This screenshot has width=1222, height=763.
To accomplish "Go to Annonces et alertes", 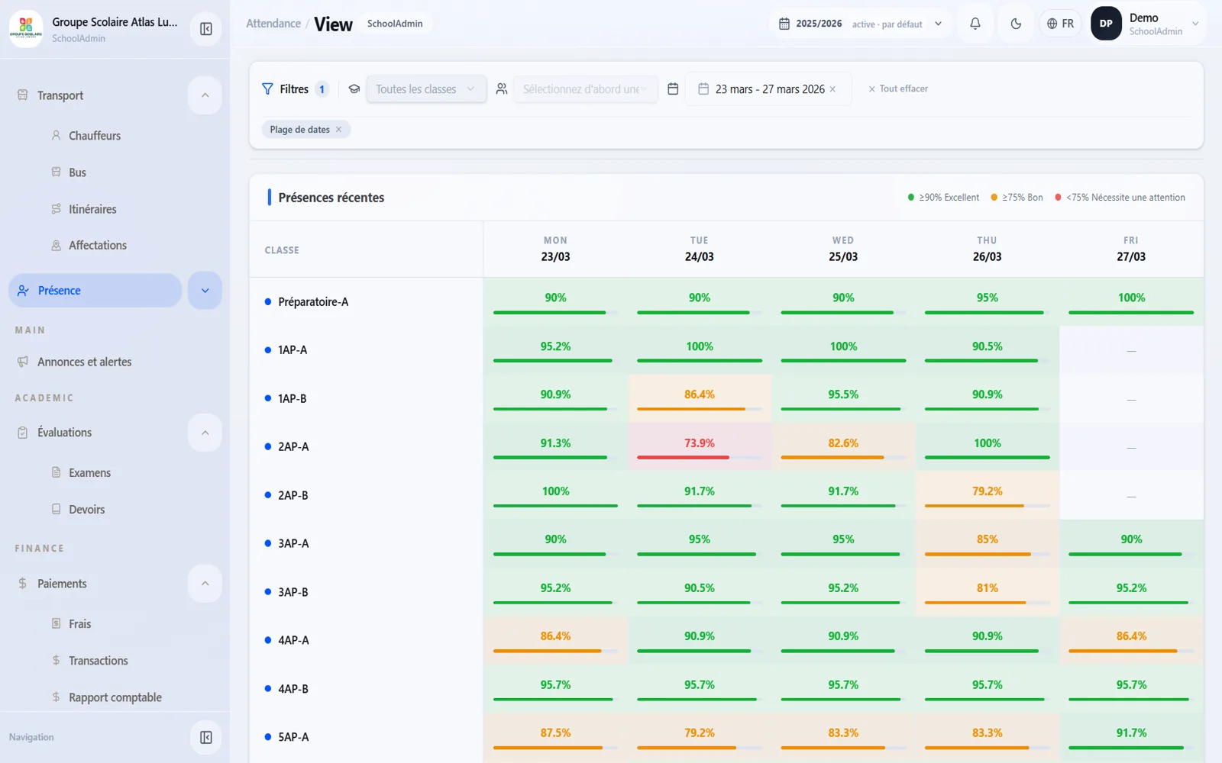I will (85, 362).
